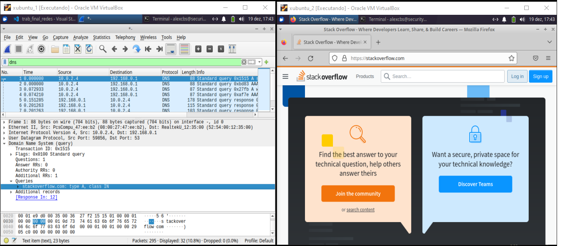Follow the Response In: 12 link

[x=37, y=197]
